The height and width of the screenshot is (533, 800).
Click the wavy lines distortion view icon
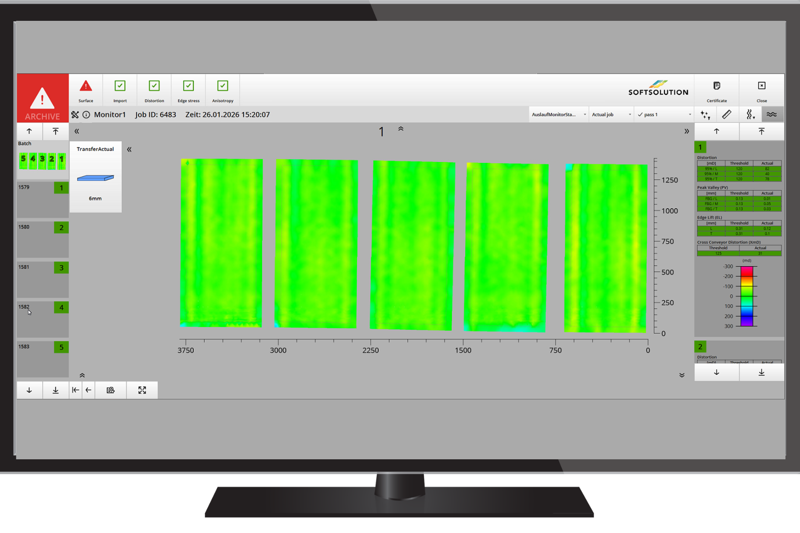pos(772,115)
